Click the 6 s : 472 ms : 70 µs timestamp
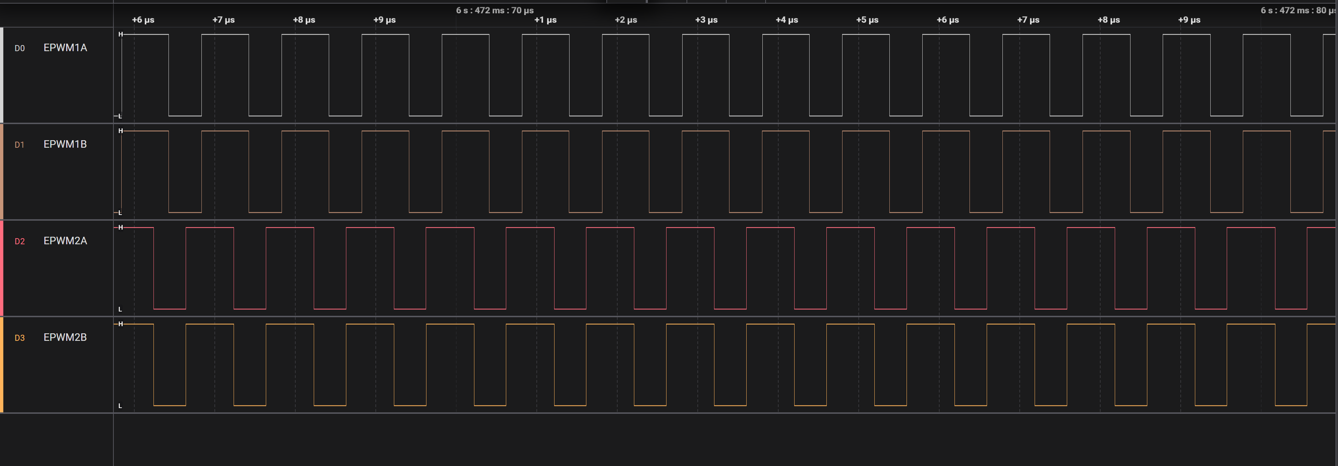This screenshot has height=466, width=1338. (x=494, y=10)
